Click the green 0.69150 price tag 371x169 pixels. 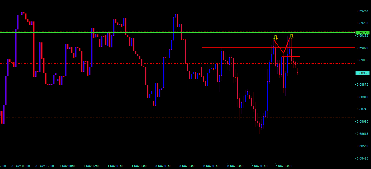pyautogui.click(x=362, y=33)
